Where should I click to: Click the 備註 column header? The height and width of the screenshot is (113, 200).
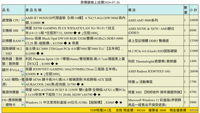[x=132, y=10]
